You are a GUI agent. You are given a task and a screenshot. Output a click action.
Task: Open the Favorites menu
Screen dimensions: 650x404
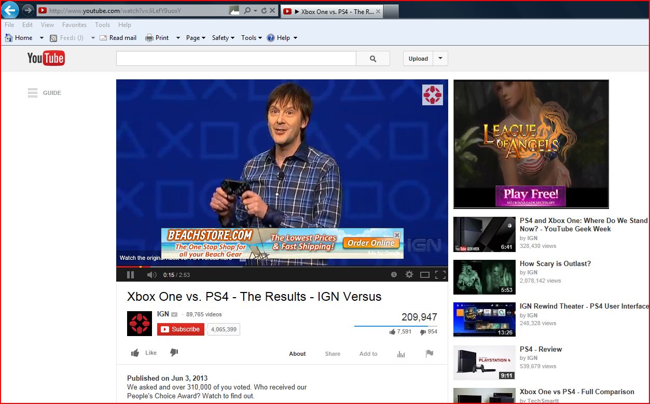point(75,25)
